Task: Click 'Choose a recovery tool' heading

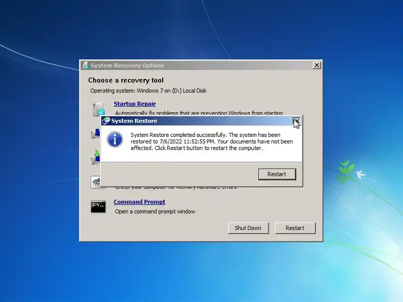Action: 126,81
